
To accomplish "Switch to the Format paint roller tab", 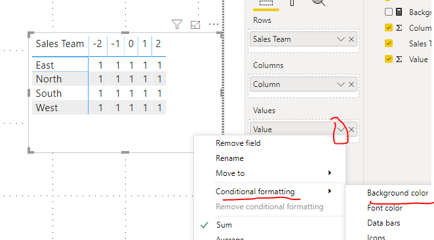I will click(x=292, y=3).
